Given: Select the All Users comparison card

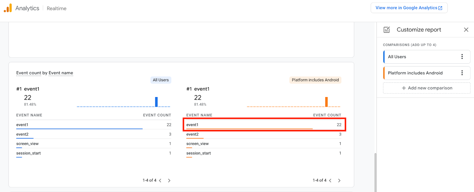Looking at the screenshot, I should click(x=421, y=57).
